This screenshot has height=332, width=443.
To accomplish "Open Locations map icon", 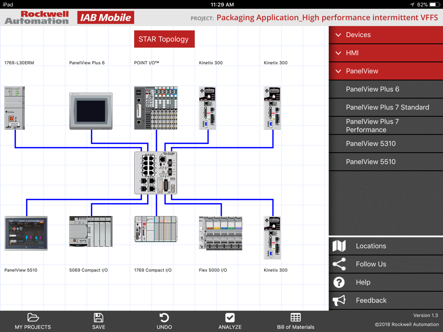I will pos(339,246).
